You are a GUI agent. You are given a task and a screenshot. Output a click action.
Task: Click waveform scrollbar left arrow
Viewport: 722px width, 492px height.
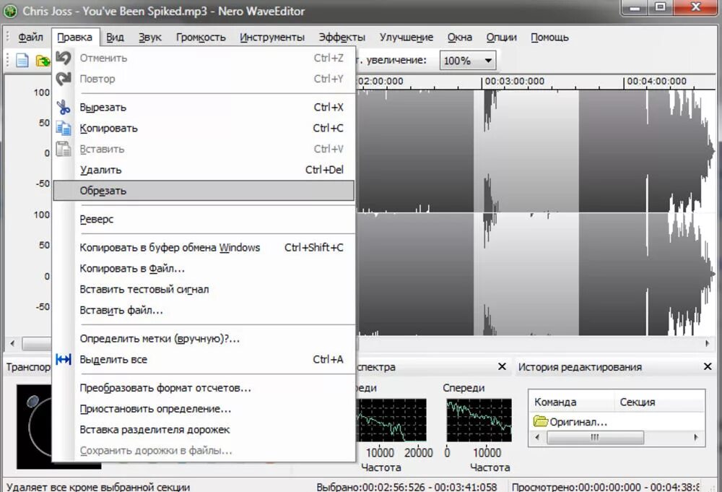click(x=12, y=343)
